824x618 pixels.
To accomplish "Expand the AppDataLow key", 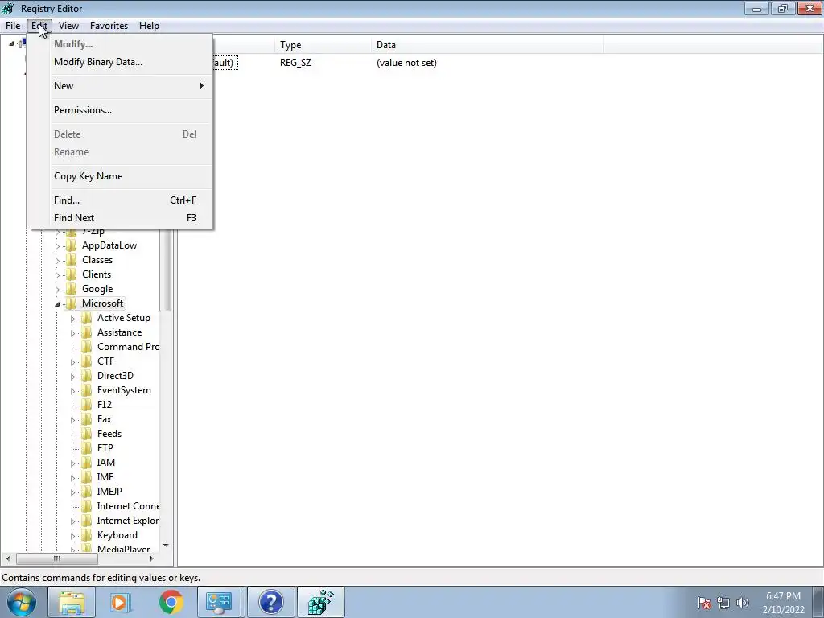I will point(57,246).
